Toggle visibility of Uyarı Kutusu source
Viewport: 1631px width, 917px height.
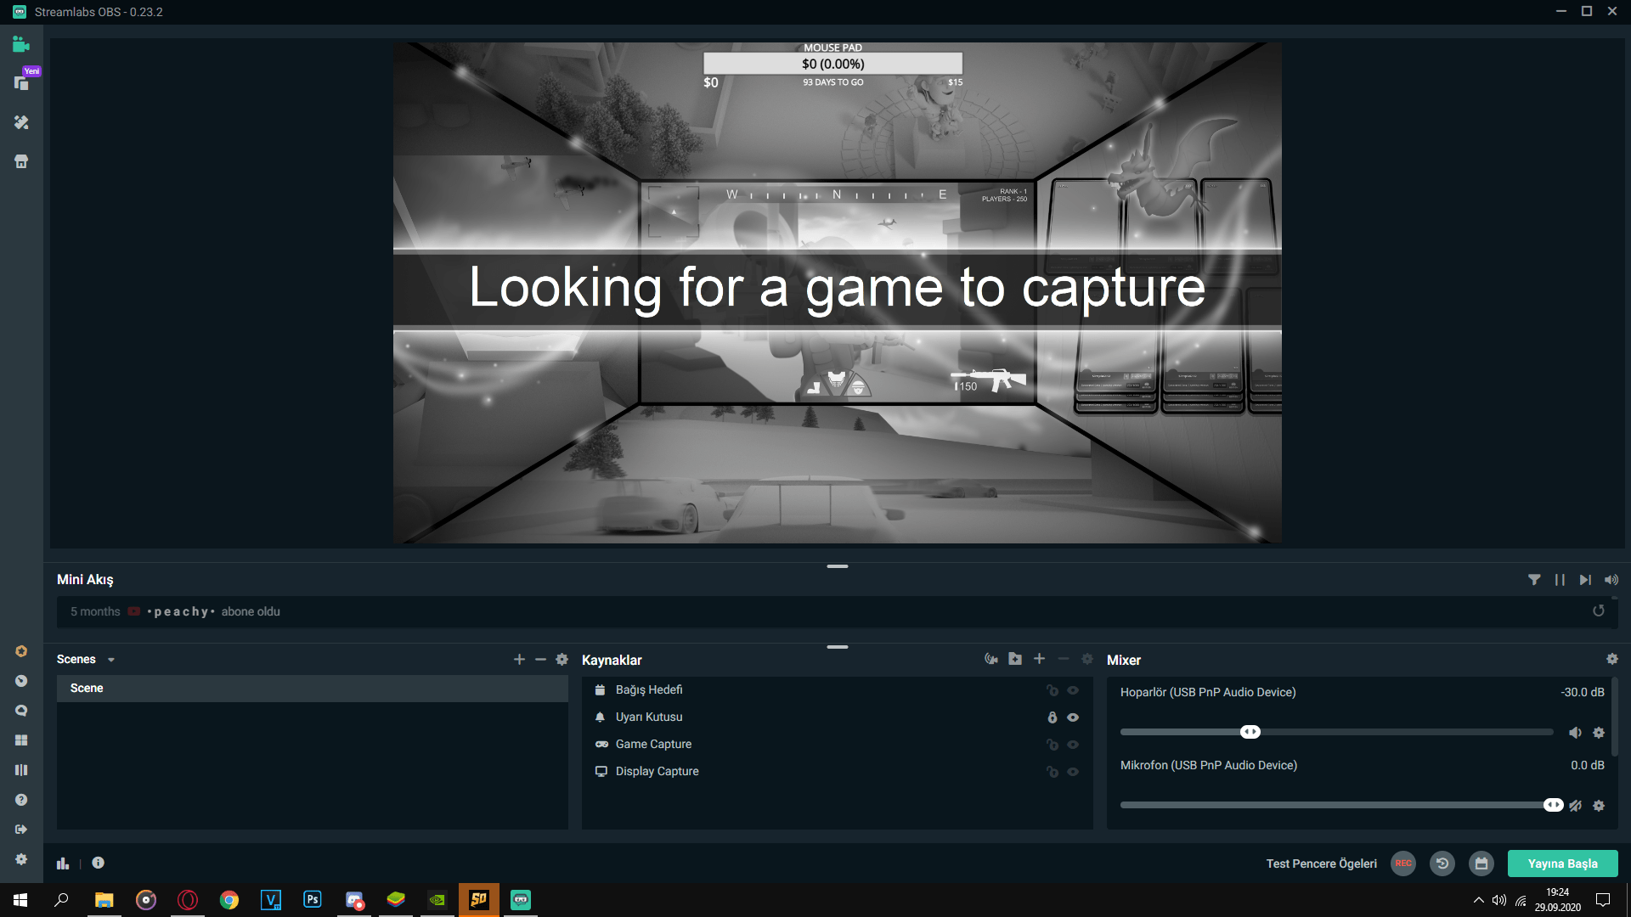click(1073, 717)
